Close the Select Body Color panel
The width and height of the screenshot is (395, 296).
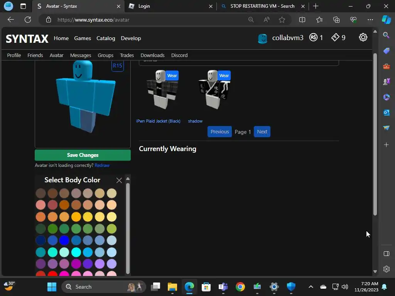click(x=119, y=180)
